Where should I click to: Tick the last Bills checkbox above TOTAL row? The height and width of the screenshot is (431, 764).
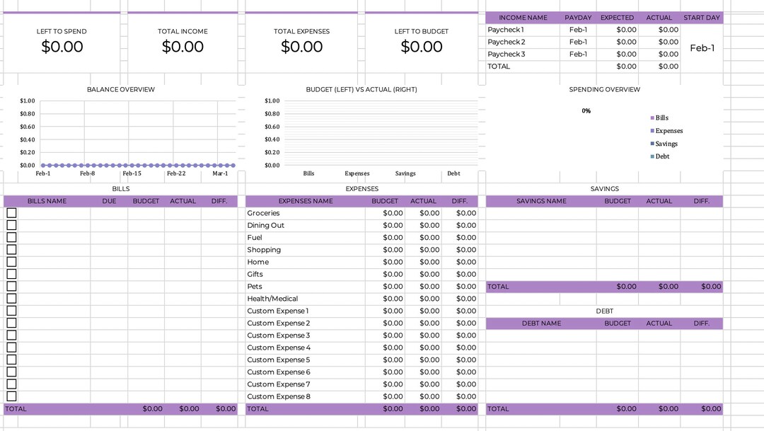click(x=12, y=396)
